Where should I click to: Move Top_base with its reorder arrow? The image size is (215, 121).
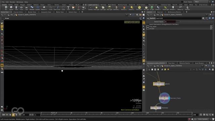(x=211, y=27)
